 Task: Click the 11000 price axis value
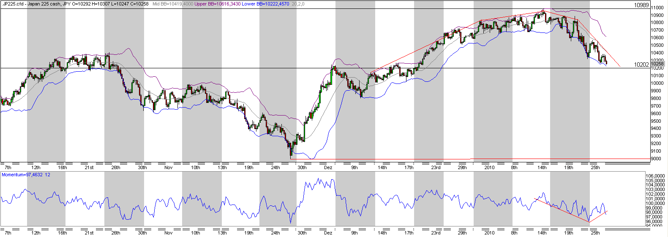click(x=657, y=8)
